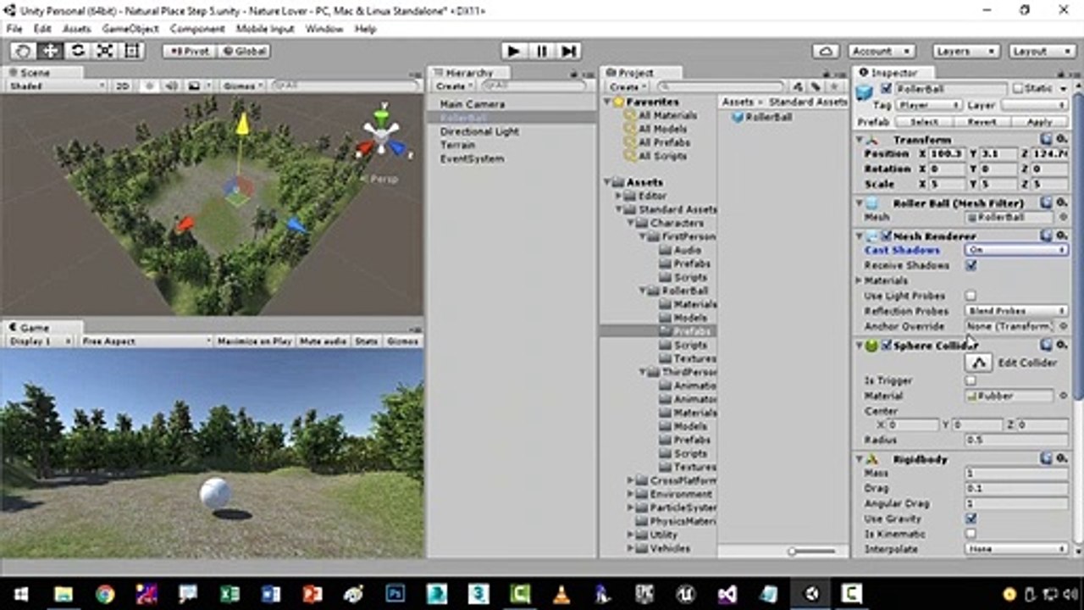This screenshot has width=1084, height=610.
Task: Open the Shaded draw mode dropdown
Action: pos(56,86)
